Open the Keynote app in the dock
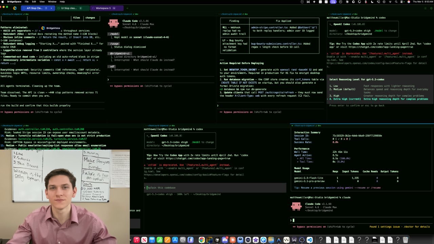 [152, 240]
